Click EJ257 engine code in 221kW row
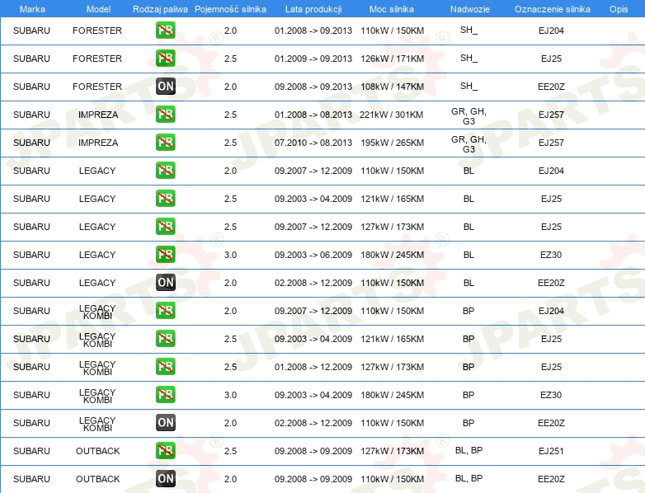 [x=551, y=115]
